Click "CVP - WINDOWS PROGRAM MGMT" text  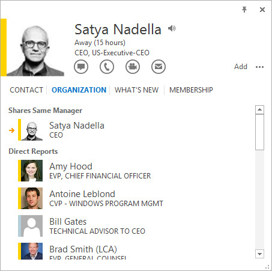pos(106,204)
